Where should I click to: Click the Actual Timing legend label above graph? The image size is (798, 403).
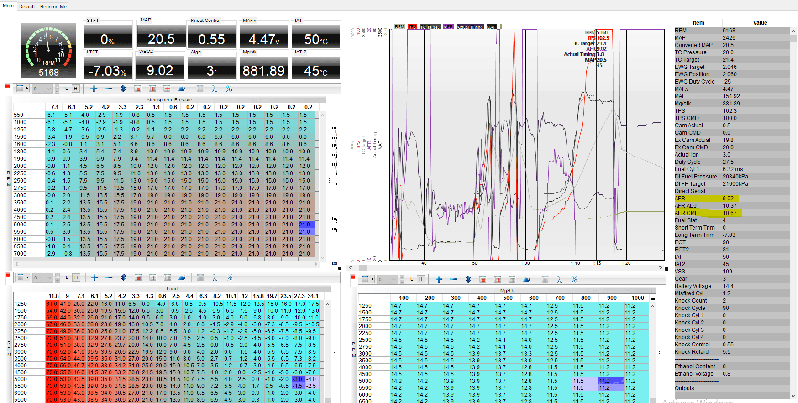470,27
